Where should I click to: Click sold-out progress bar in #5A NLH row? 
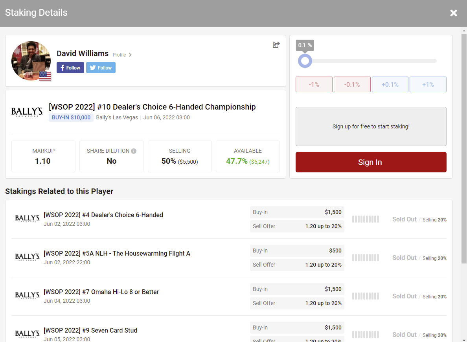point(366,258)
